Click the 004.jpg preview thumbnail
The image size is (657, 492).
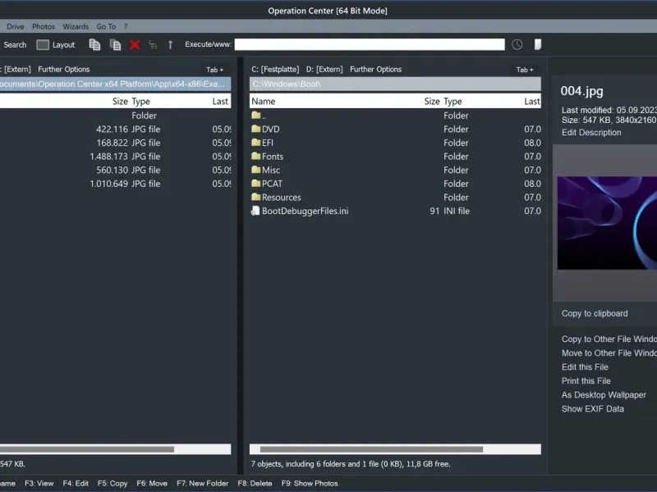(607, 223)
